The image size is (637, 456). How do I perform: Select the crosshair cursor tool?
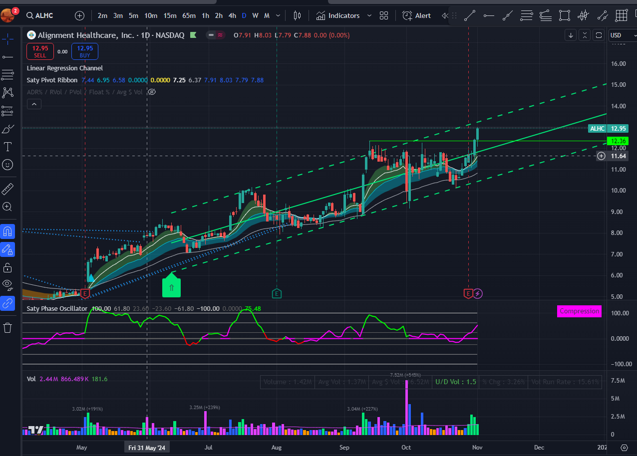(7, 38)
